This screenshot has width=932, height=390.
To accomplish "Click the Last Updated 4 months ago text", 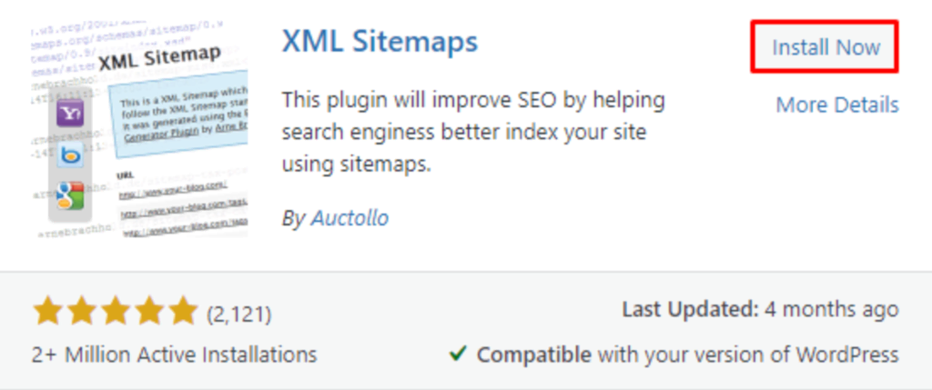I will (x=760, y=310).
